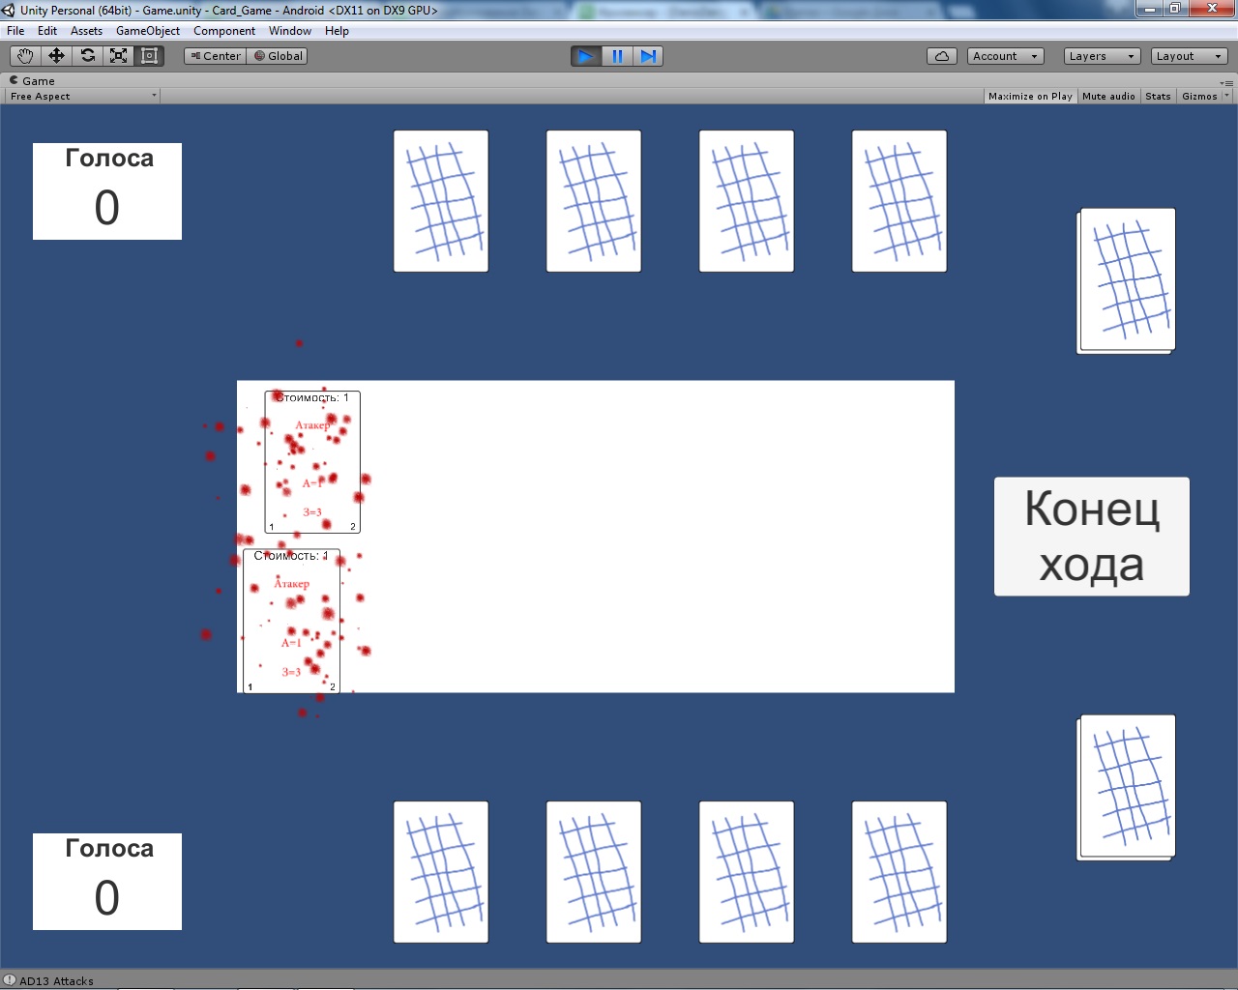Select the Move tool icon
This screenshot has height=990, width=1238.
56,56
